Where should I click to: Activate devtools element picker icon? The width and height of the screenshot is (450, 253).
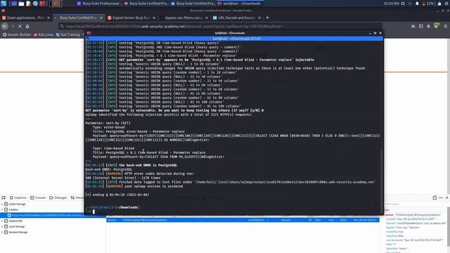pyautogui.click(x=4, y=197)
